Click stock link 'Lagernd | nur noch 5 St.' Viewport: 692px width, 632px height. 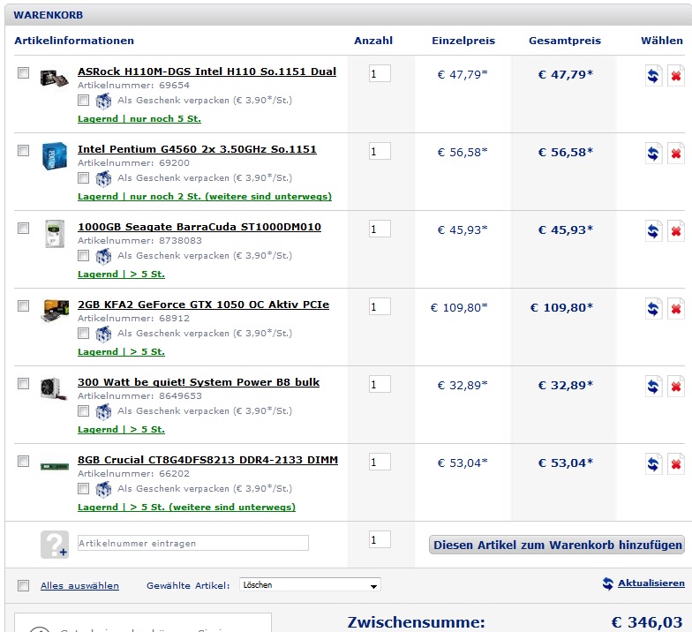[139, 118]
